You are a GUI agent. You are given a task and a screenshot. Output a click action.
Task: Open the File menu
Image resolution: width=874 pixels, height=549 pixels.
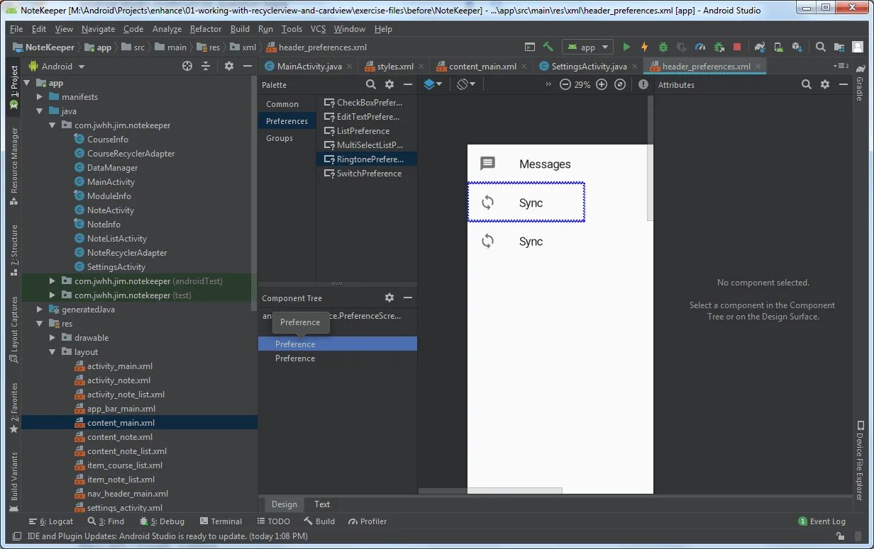16,29
